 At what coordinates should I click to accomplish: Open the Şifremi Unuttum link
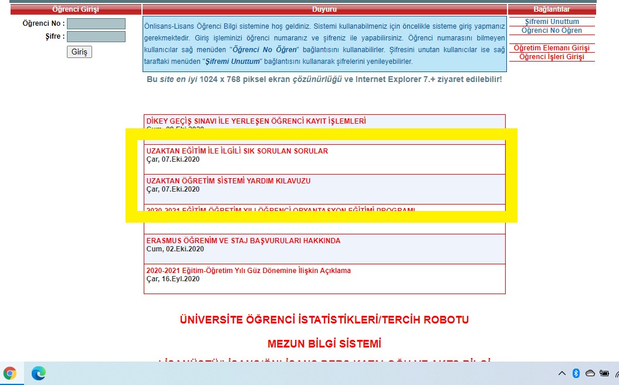(x=552, y=22)
